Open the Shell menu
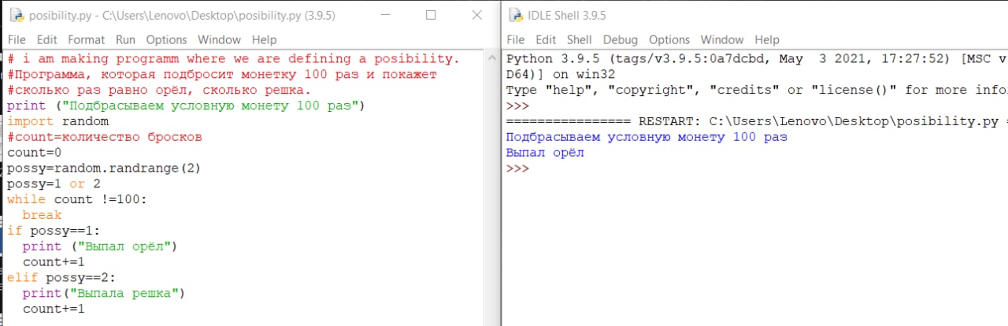The height and width of the screenshot is (326, 1008). click(x=579, y=39)
